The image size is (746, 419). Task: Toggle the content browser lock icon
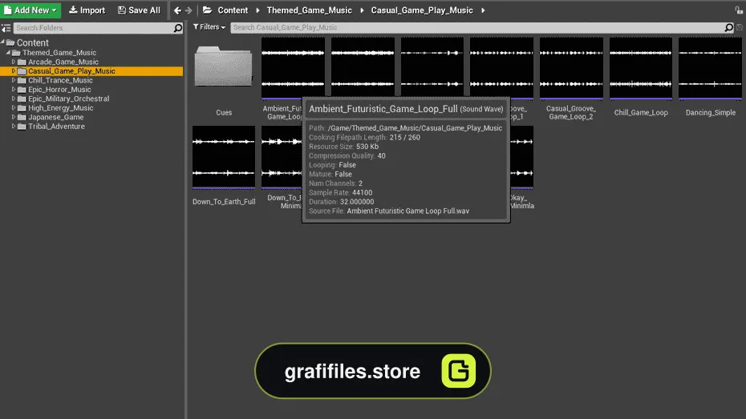(x=739, y=10)
